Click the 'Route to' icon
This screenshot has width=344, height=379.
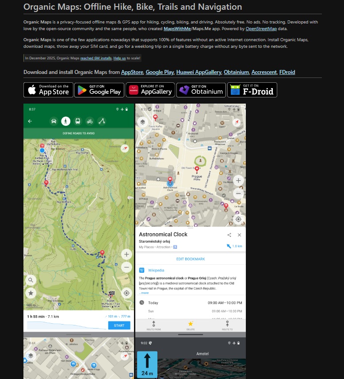[227, 325]
